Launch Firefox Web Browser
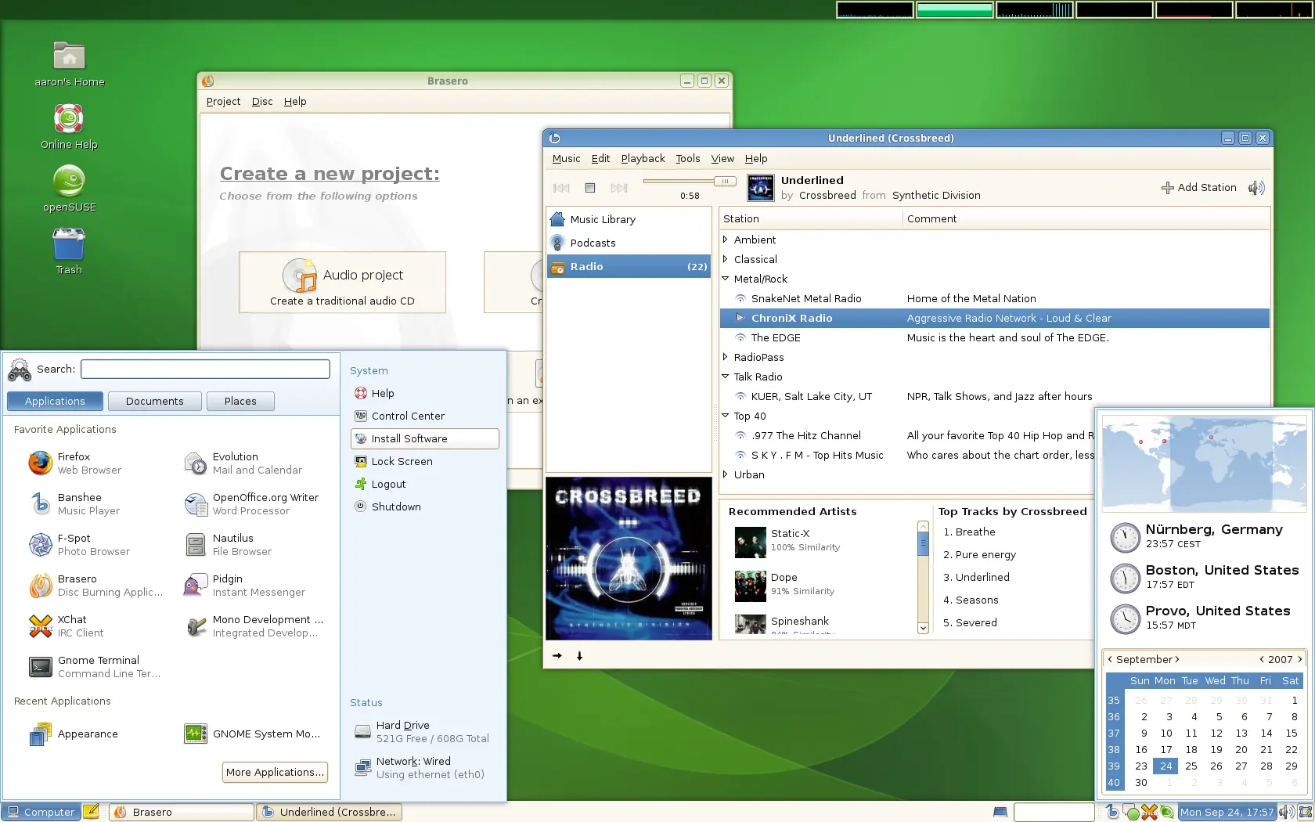The width and height of the screenshot is (1315, 822). [74, 463]
